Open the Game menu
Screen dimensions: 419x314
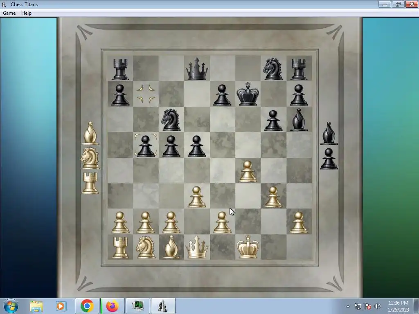pyautogui.click(x=9, y=13)
